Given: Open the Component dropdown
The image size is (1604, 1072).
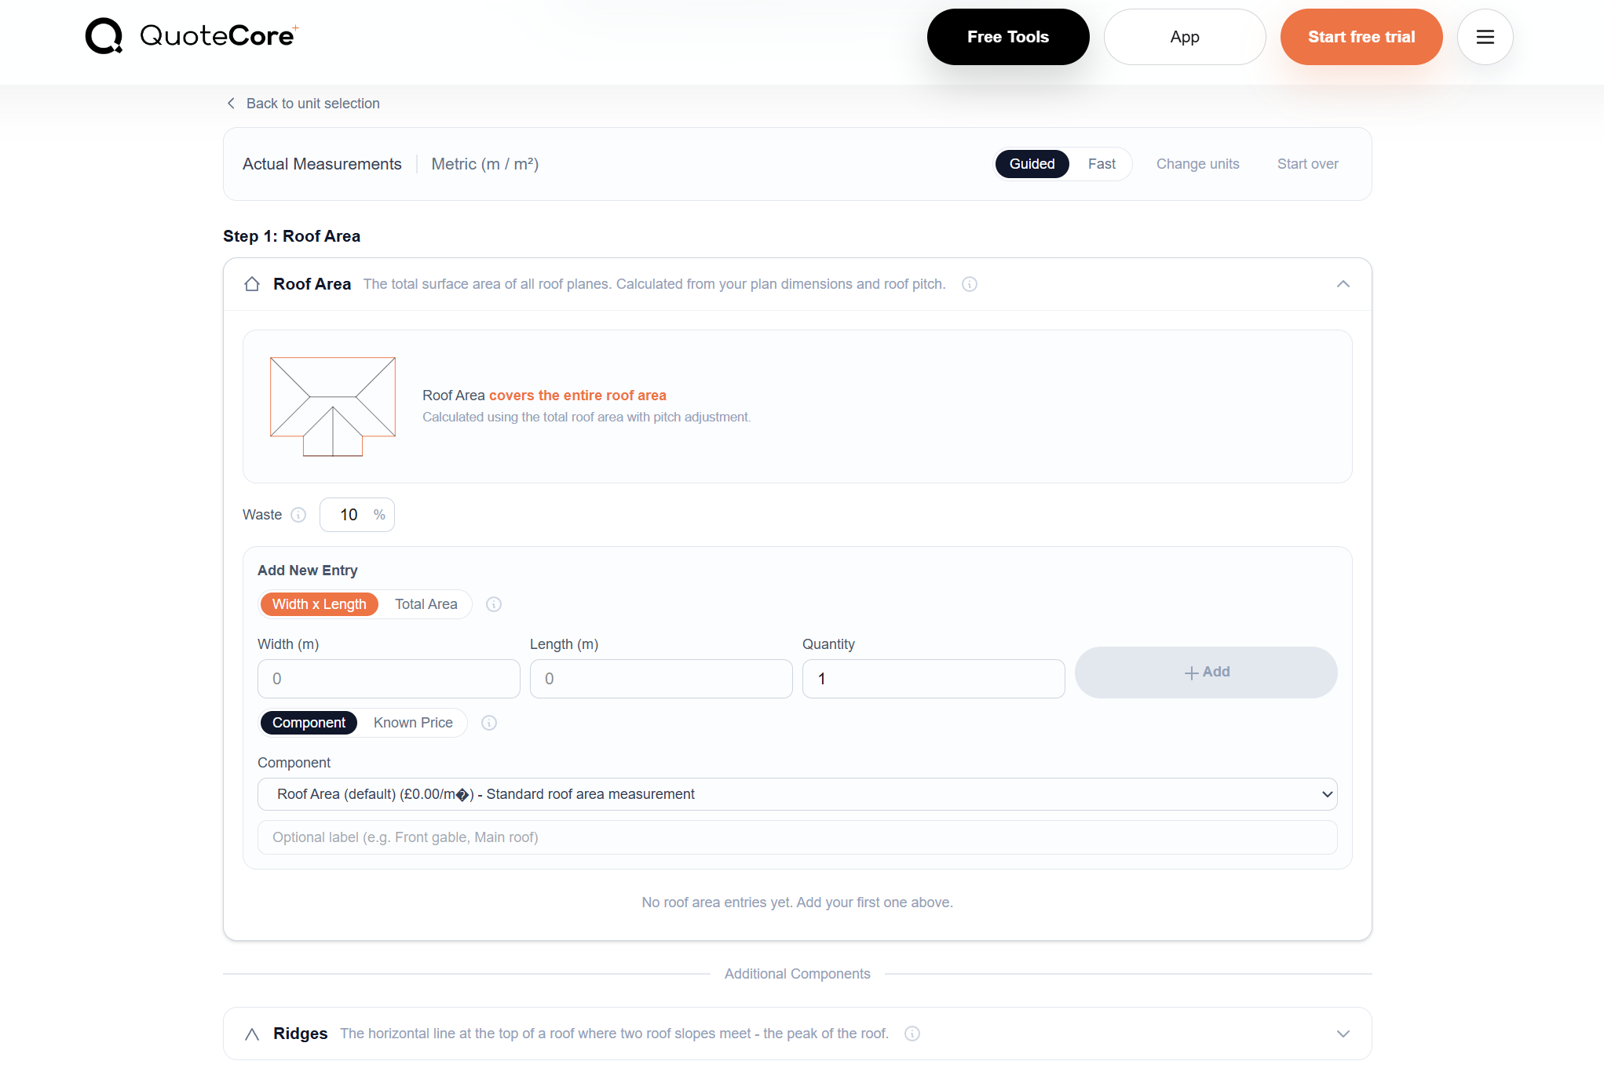Looking at the screenshot, I should pos(797,794).
